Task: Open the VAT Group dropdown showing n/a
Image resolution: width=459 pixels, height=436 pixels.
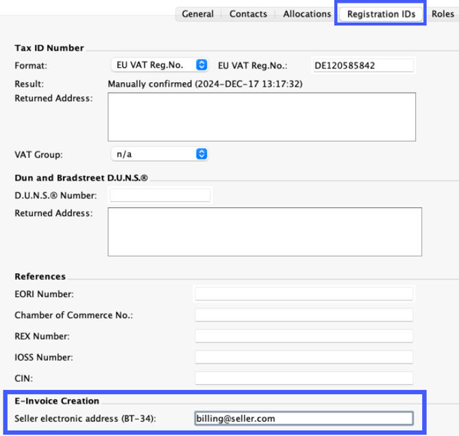Action: pos(160,154)
